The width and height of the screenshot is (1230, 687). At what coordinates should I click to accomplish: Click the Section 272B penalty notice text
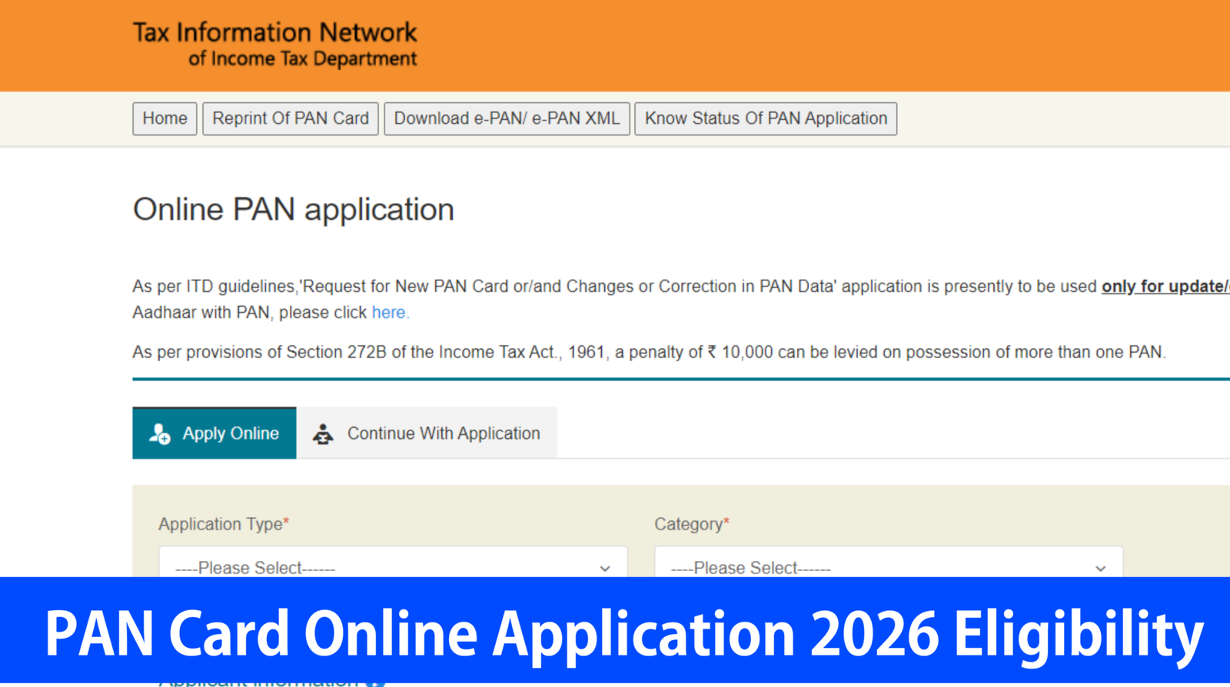tap(649, 352)
